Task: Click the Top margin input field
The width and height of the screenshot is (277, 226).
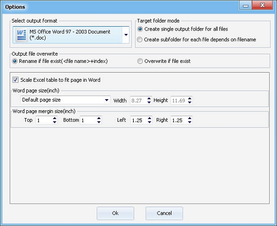Action: [x=44, y=121]
